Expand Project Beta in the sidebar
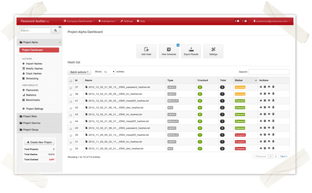Screen dimensions: 312x193 39,116
